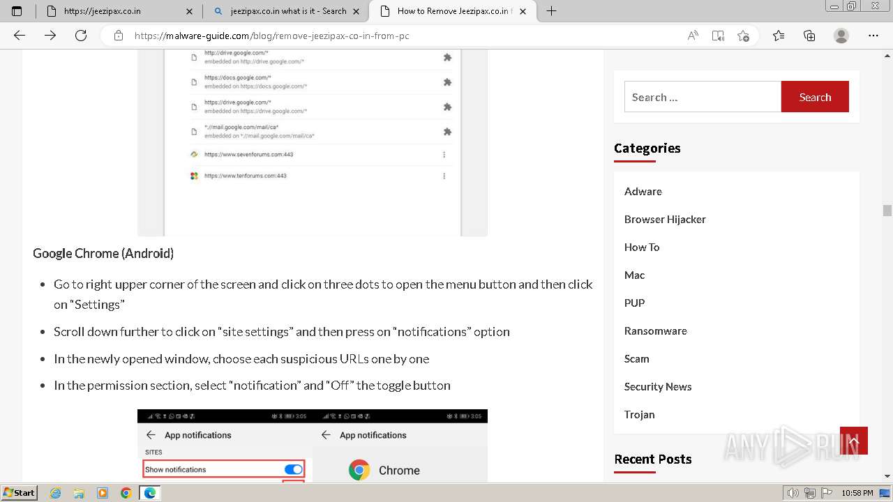Click the taskbar clock 10:58 PM
Screen dimensions: 893x502
(857, 493)
